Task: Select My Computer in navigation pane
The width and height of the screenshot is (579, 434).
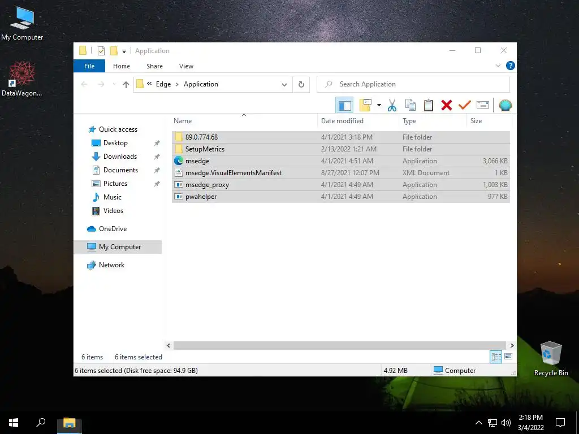Action: (x=118, y=247)
